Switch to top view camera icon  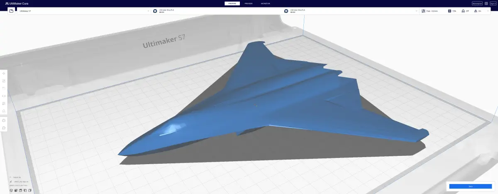click(x=20, y=190)
